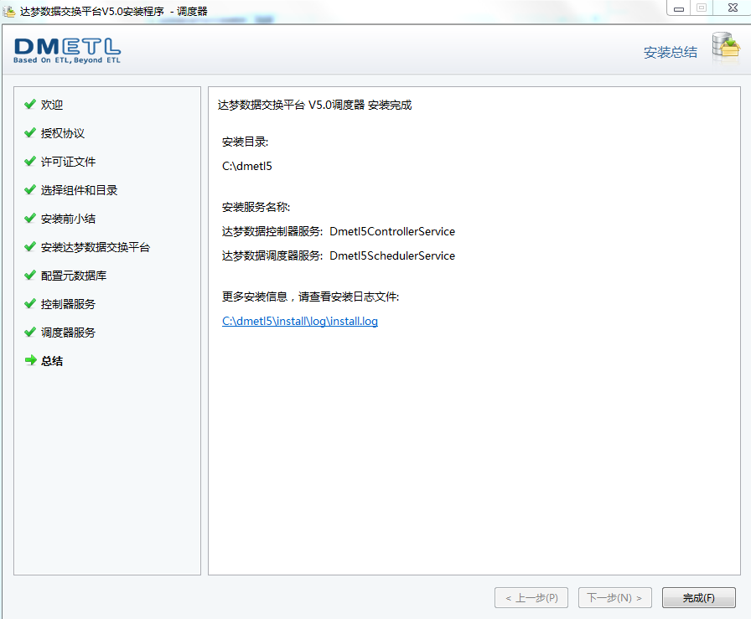Click the green checkmark beside 调度器服务
The image size is (751, 619).
click(x=30, y=332)
